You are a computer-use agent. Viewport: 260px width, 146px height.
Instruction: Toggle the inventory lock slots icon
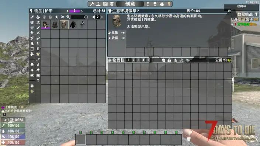click(x=169, y=60)
